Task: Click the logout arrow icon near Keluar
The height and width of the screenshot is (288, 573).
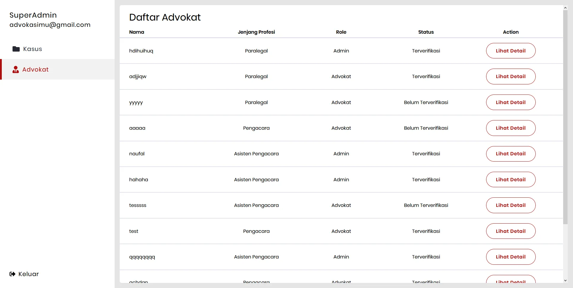Action: coord(12,274)
